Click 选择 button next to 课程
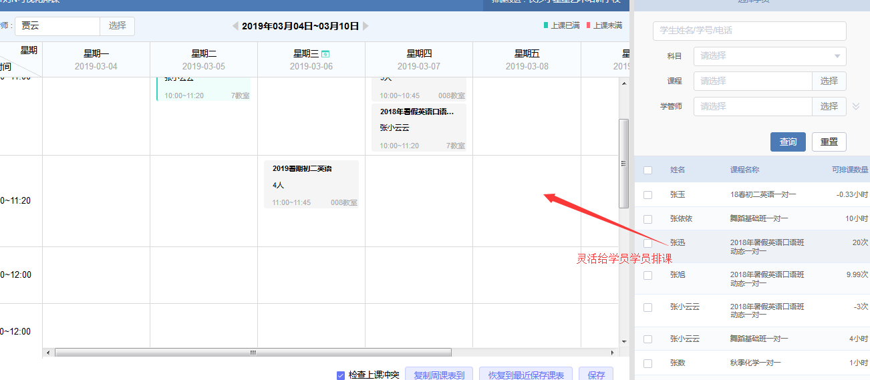 pyautogui.click(x=829, y=81)
